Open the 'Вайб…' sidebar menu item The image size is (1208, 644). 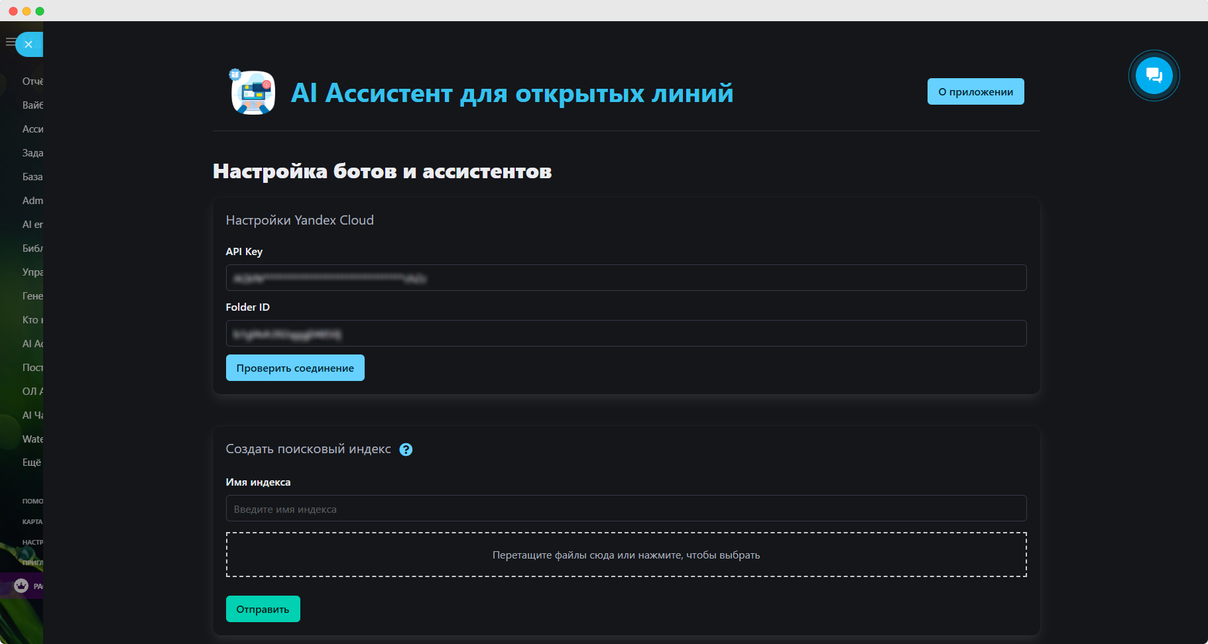32,105
